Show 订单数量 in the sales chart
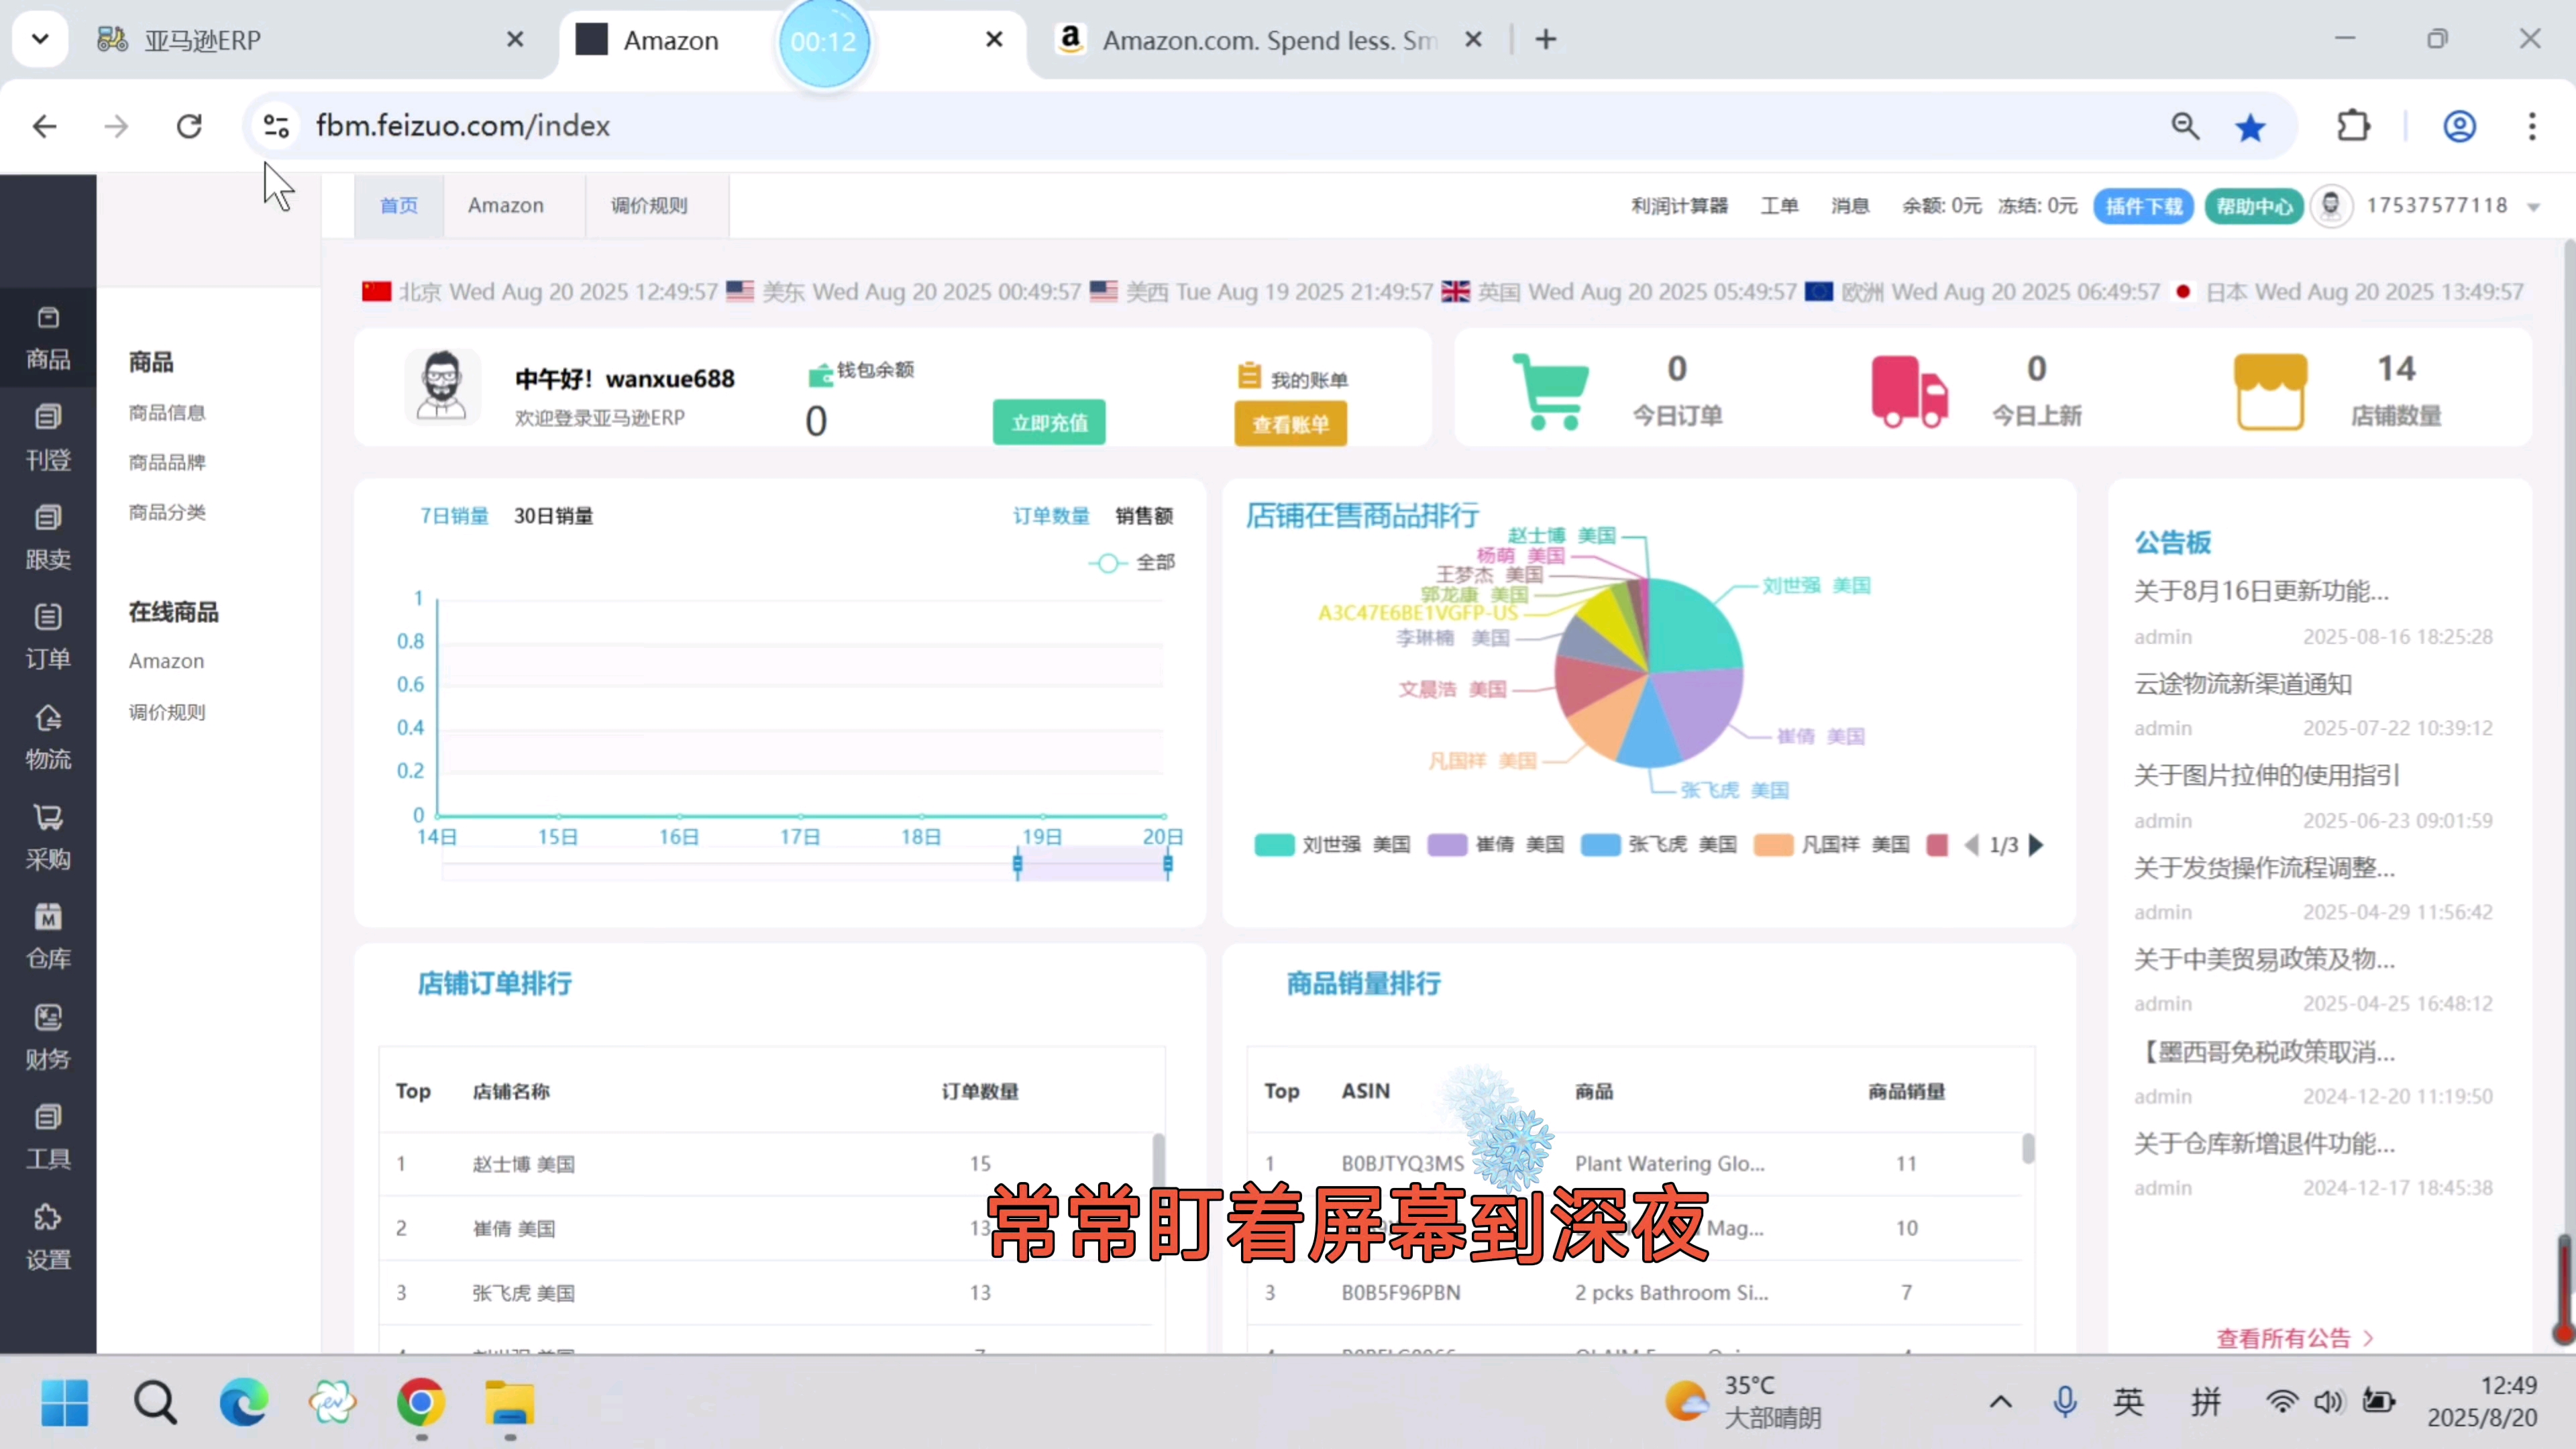2576x1449 pixels. click(x=1051, y=516)
